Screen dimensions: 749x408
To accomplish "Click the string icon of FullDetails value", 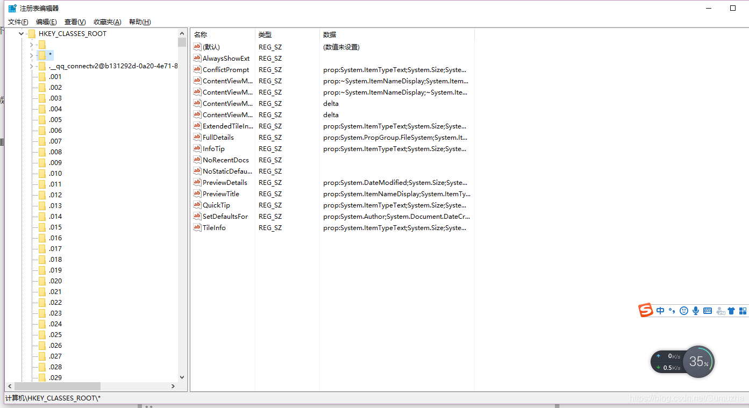I will [197, 137].
